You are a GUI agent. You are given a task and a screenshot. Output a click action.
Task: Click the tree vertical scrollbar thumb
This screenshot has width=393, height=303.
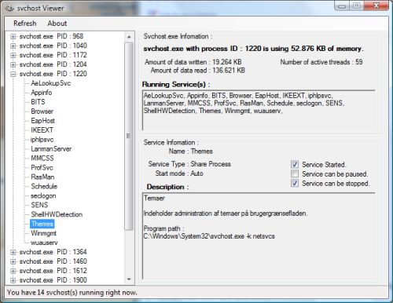129,136
